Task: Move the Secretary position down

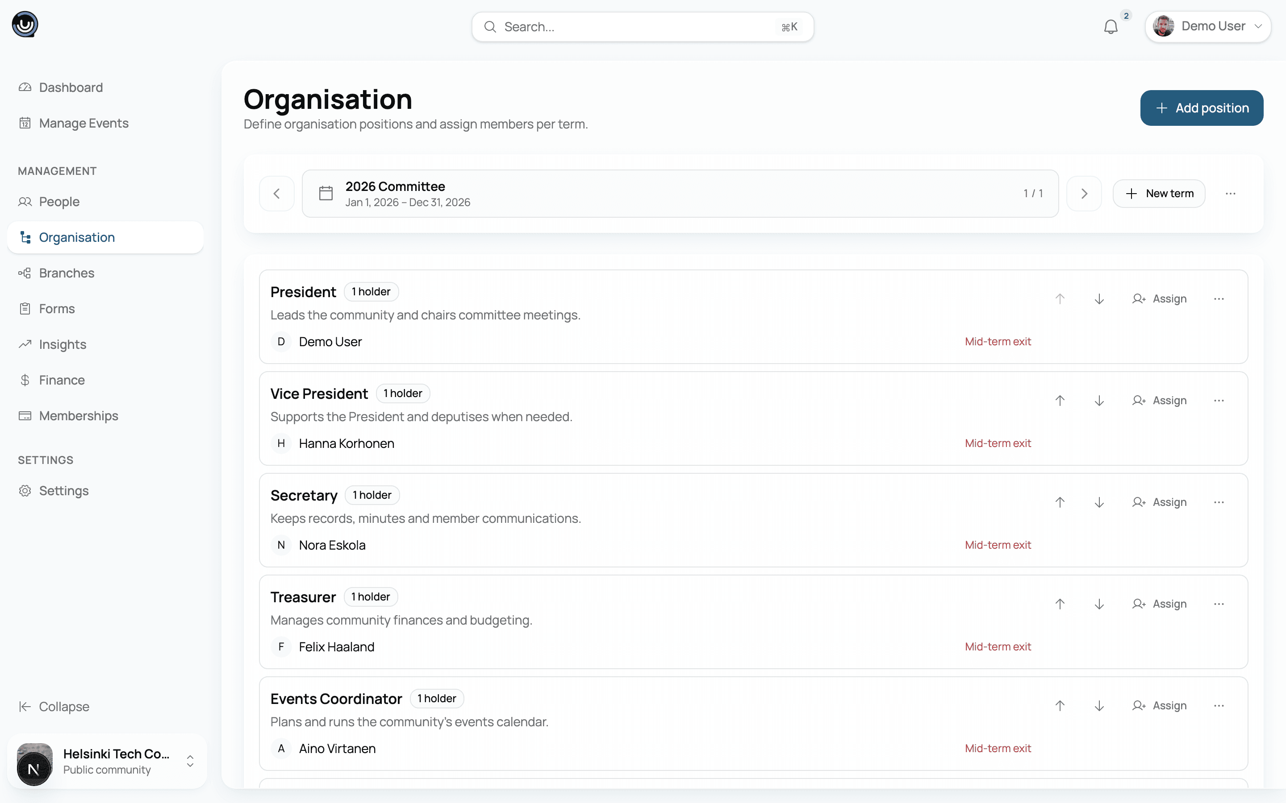Action: pos(1099,502)
